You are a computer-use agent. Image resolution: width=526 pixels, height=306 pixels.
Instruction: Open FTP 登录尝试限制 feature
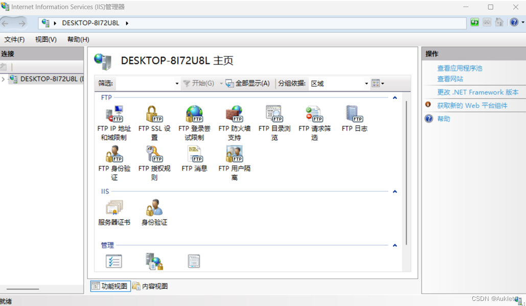point(194,123)
